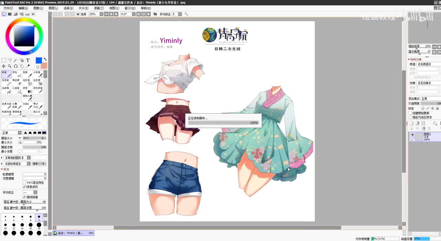
Task: Open the 选择(S) menu
Action: [69, 8]
